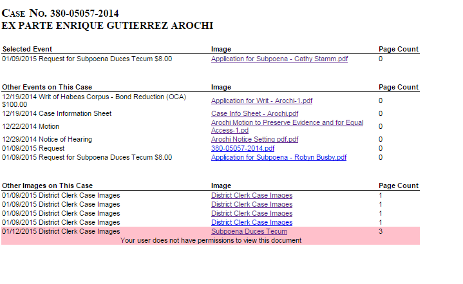Open the Subpoena Duces Tecum link
The width and height of the screenshot is (463, 284).
coord(249,231)
